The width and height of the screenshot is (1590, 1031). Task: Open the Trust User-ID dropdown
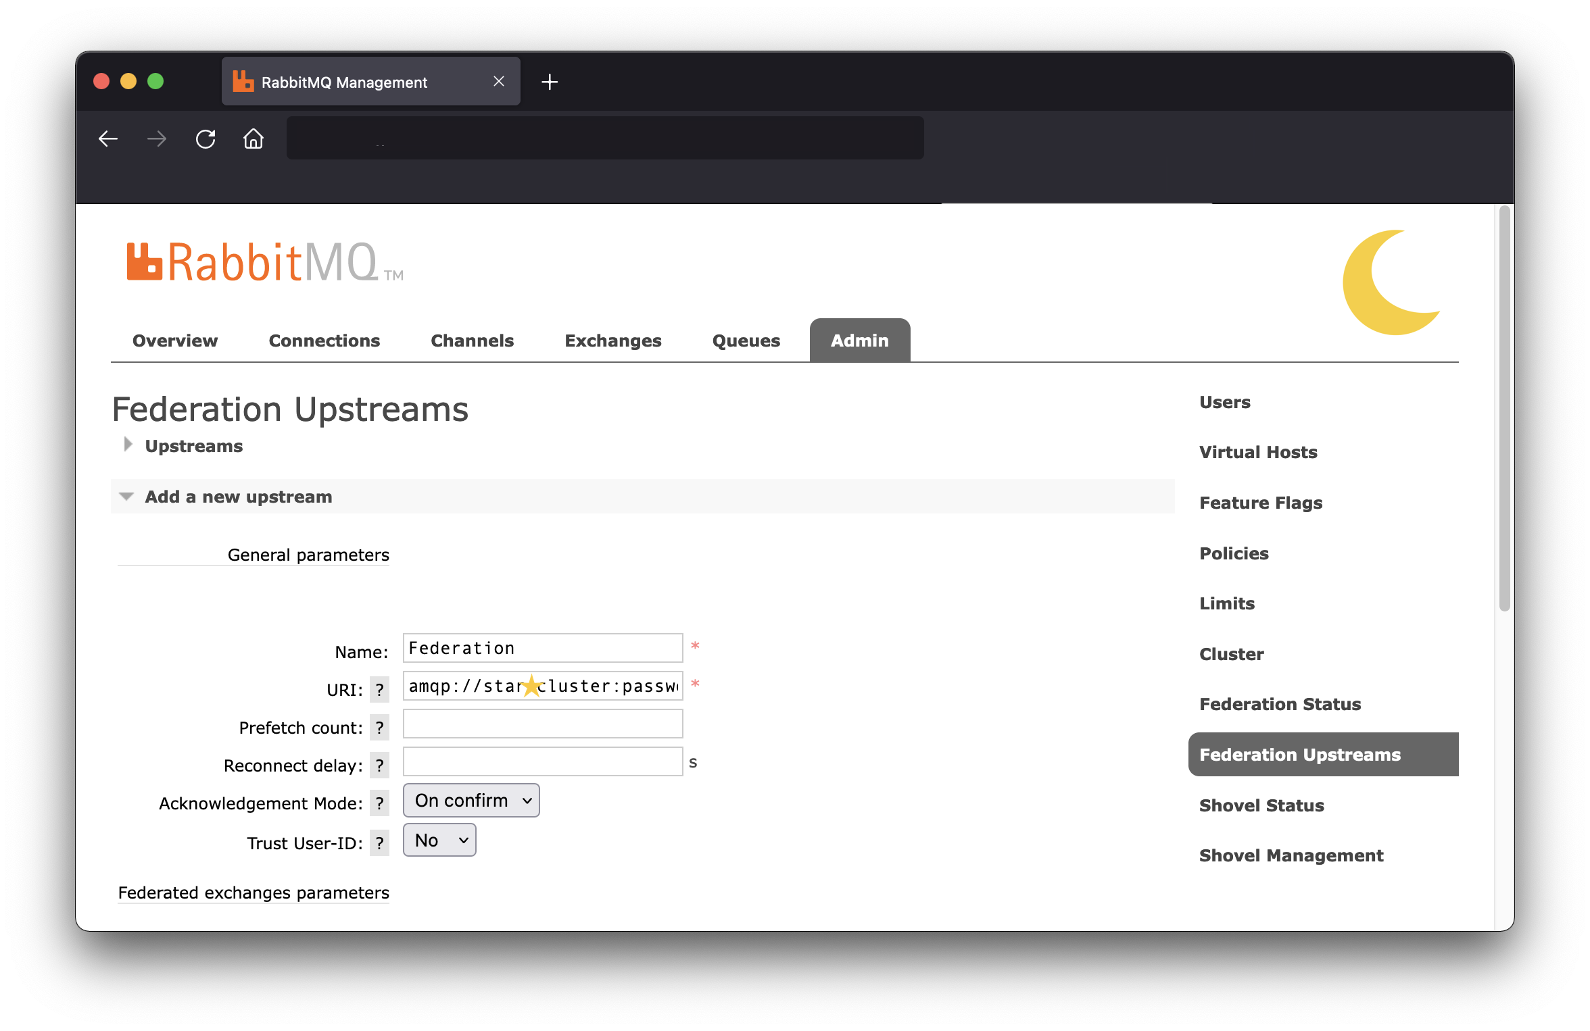coord(439,840)
